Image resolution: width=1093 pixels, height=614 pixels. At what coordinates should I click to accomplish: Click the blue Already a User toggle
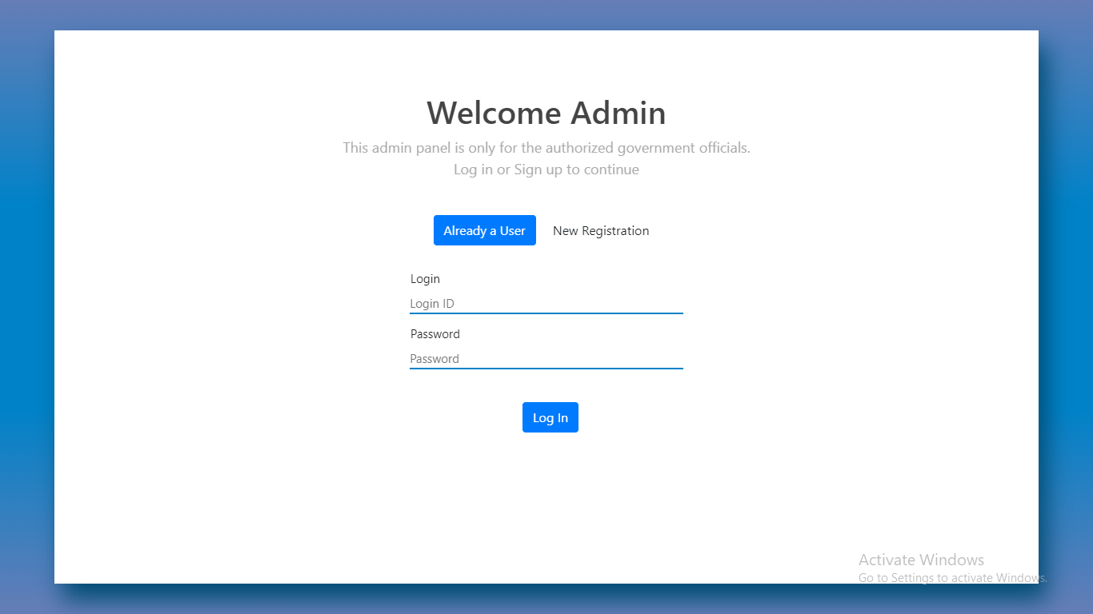coord(485,230)
